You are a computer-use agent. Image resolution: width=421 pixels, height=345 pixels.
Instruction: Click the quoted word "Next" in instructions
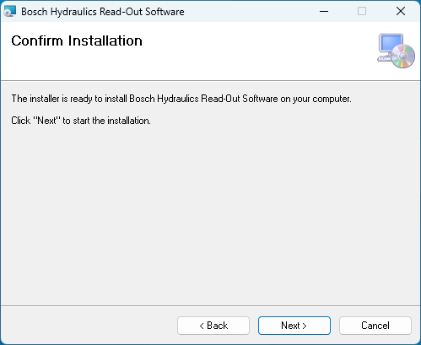[x=47, y=121]
